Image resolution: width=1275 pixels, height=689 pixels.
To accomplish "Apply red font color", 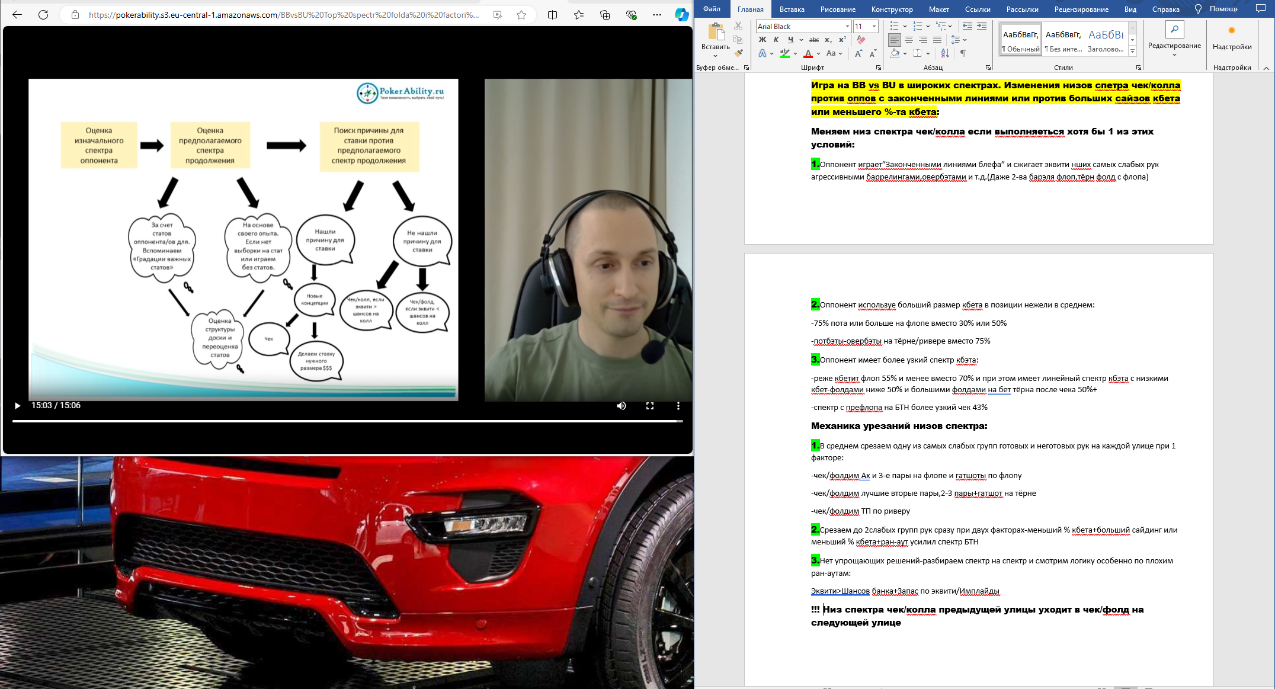I will click(808, 53).
